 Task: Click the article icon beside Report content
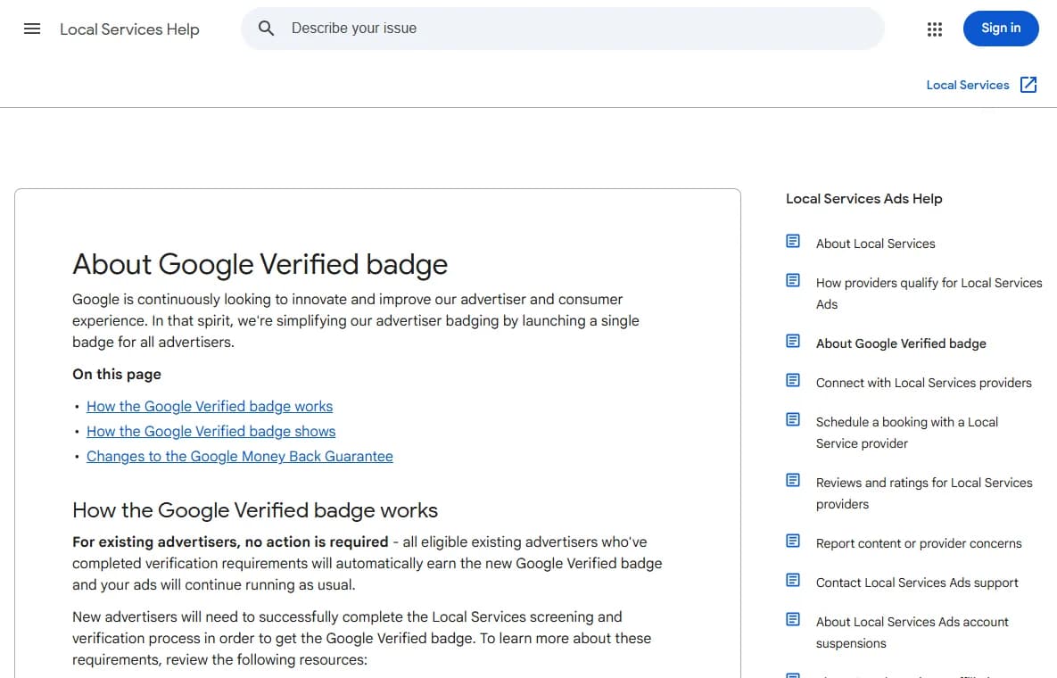point(793,541)
